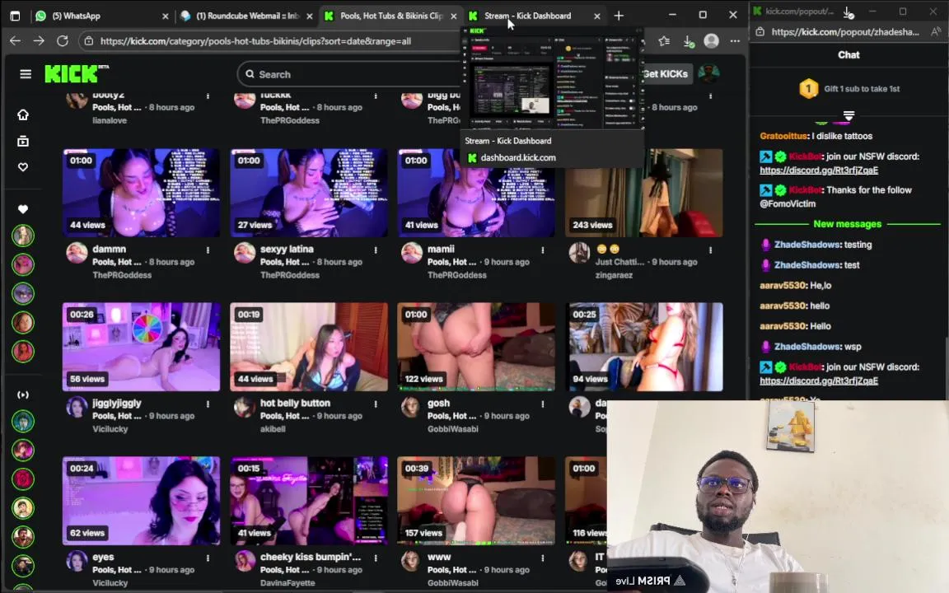Go to Home in the Kick sidebar
The height and width of the screenshot is (593, 949).
tap(23, 114)
